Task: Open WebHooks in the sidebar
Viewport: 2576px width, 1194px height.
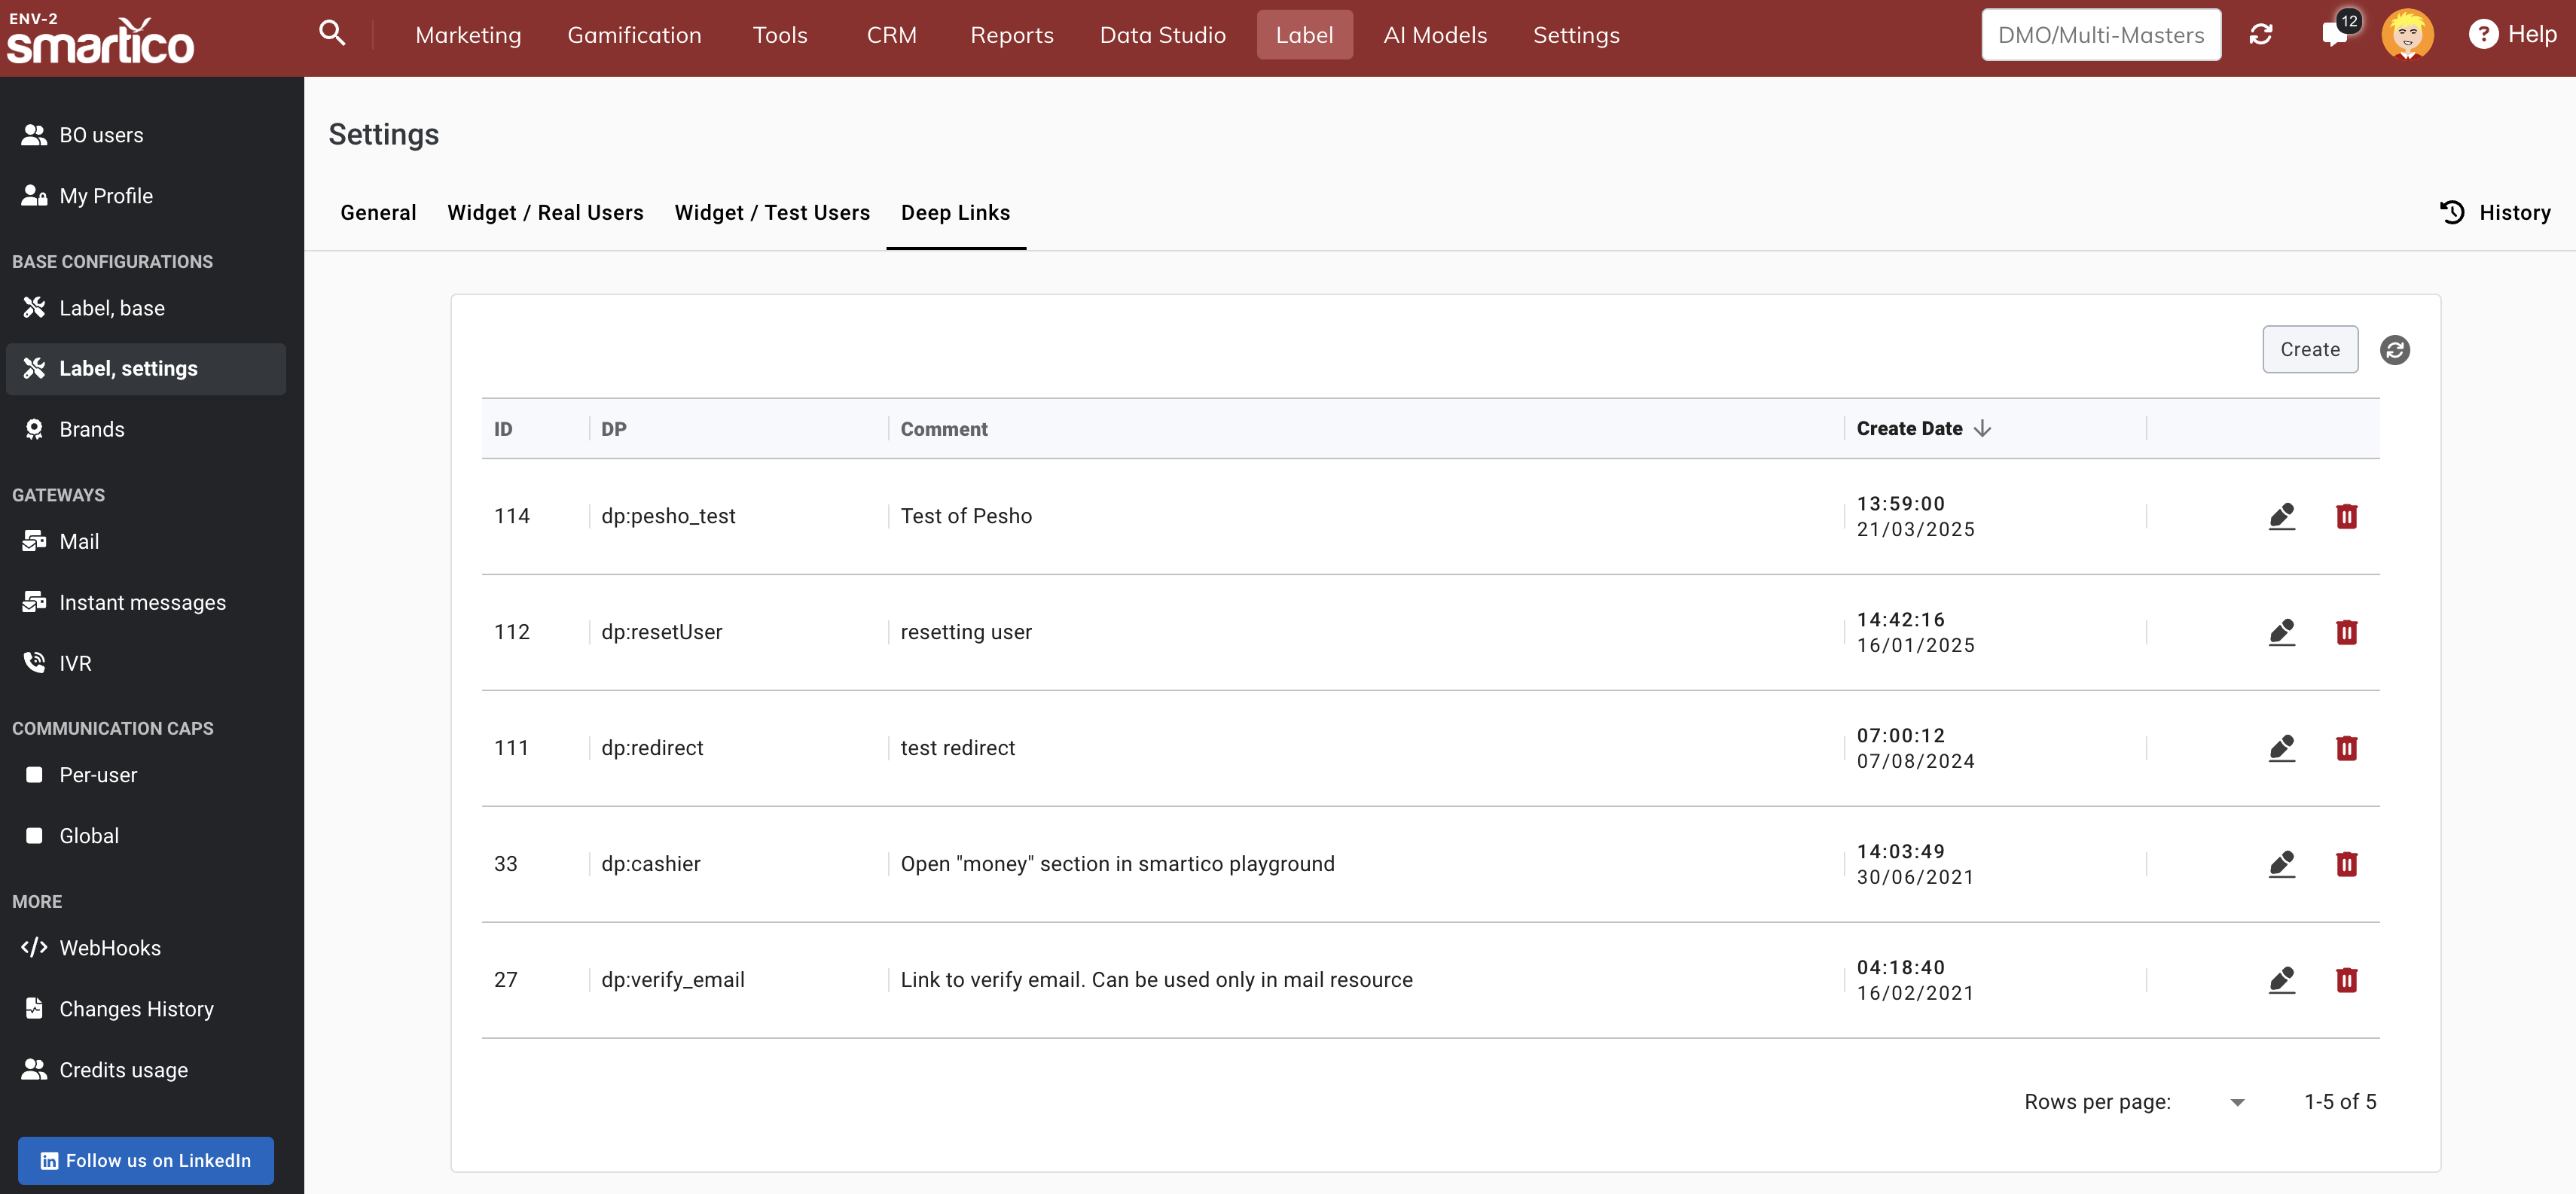Action: [x=109, y=949]
